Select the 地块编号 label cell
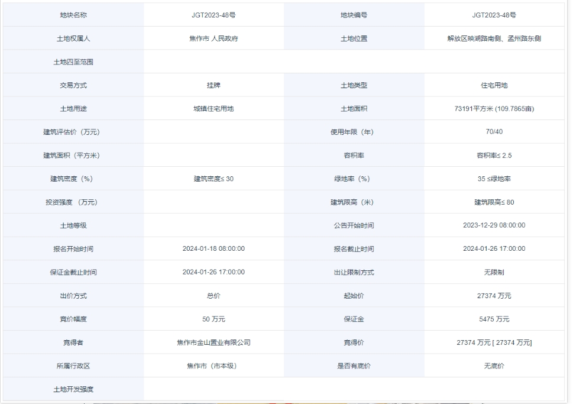The width and height of the screenshot is (573, 404). [x=354, y=15]
